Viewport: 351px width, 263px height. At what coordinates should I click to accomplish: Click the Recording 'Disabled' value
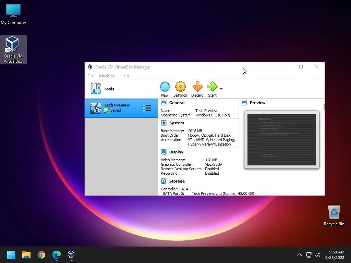pyautogui.click(x=212, y=173)
